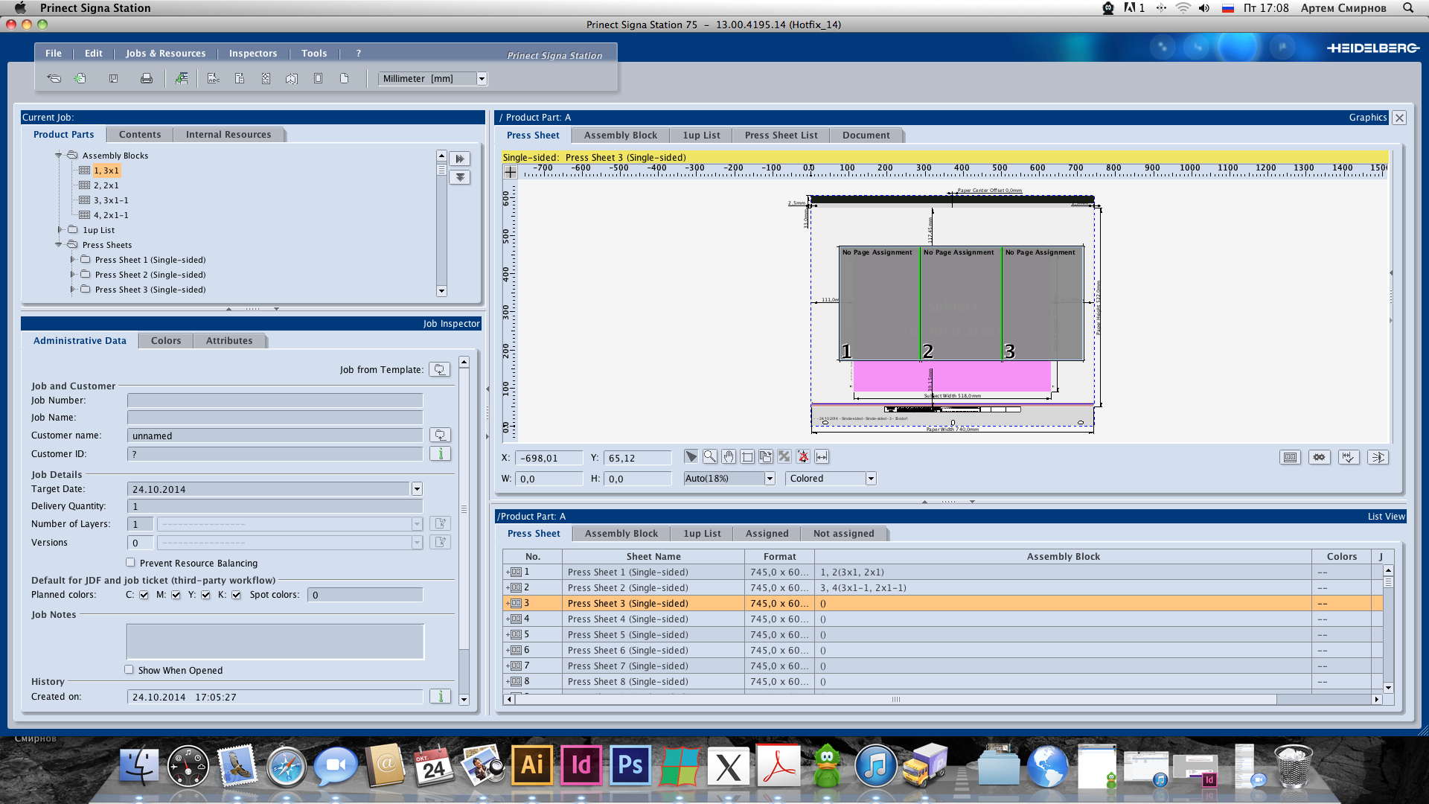1429x804 pixels.
Task: Open the Inspectors menu
Action: [x=253, y=53]
